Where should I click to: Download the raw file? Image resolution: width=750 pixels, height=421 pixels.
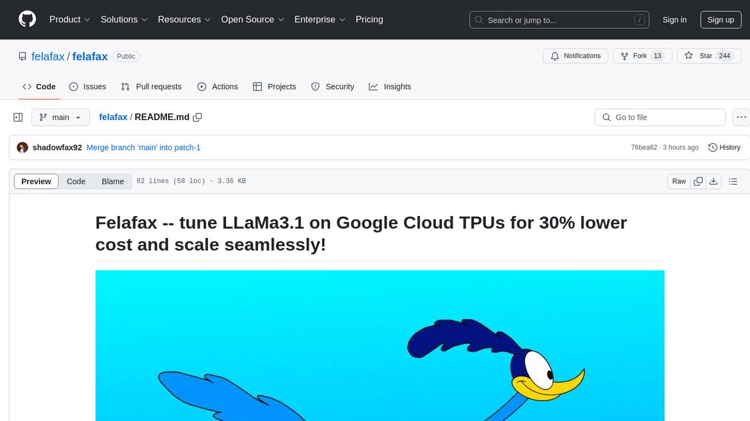(x=713, y=181)
